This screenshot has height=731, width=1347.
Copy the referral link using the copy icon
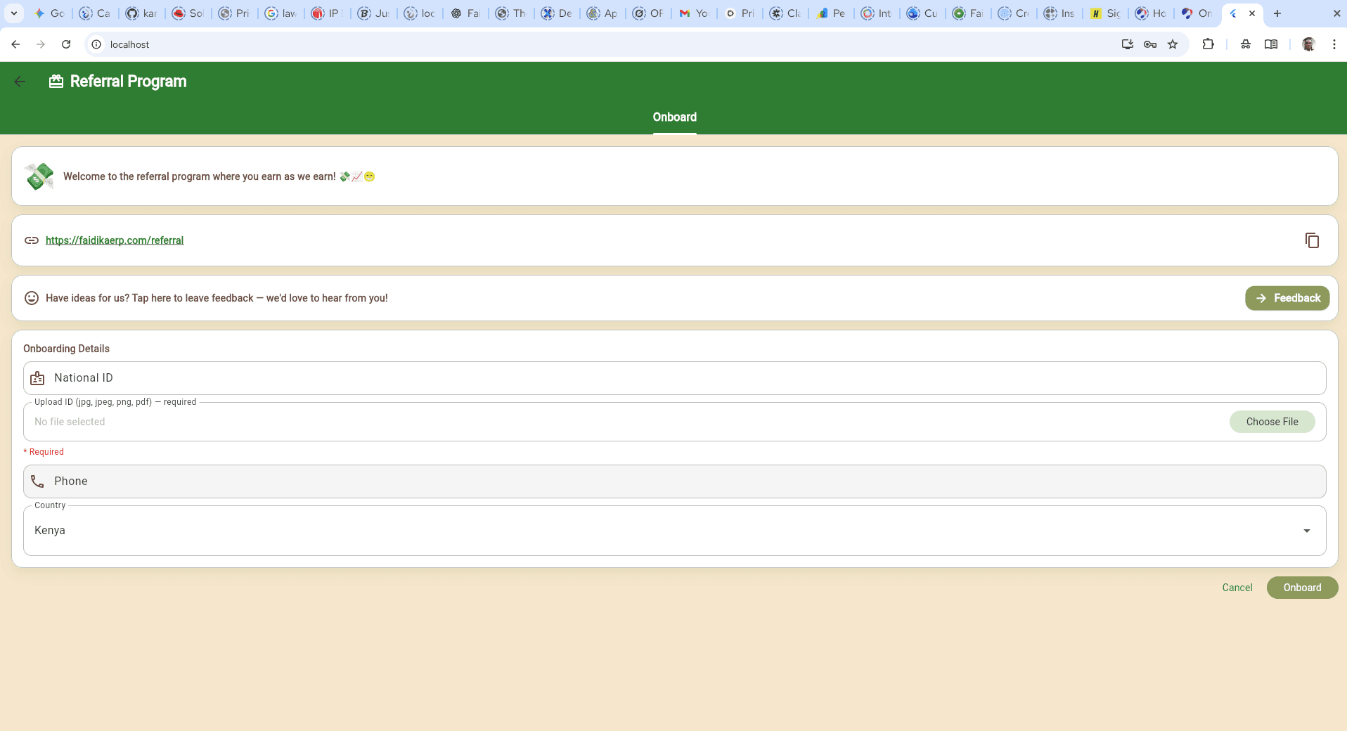[1312, 240]
